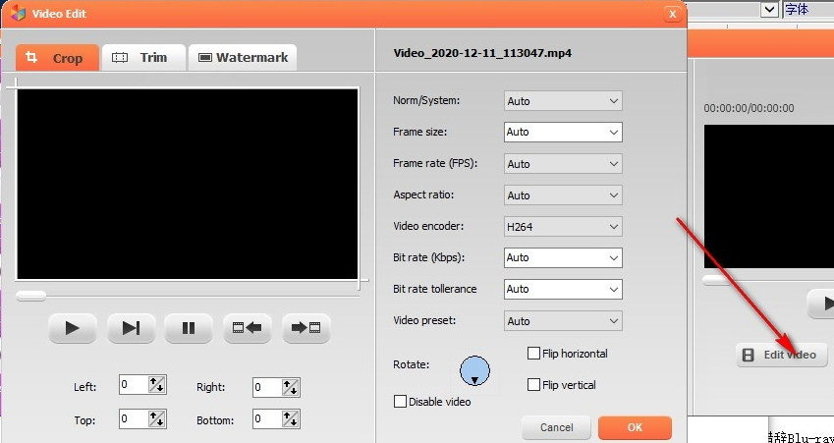
Task: Click the Cancel button
Action: point(556,427)
